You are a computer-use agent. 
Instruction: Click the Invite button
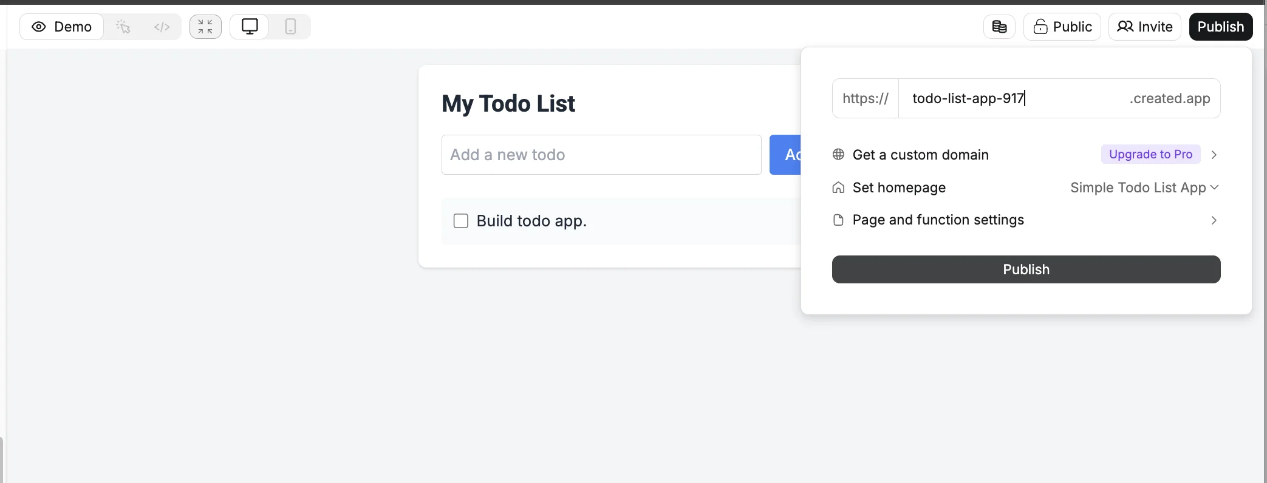1144,27
